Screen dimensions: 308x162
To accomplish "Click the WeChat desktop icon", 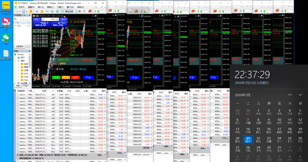I will coord(6,39).
